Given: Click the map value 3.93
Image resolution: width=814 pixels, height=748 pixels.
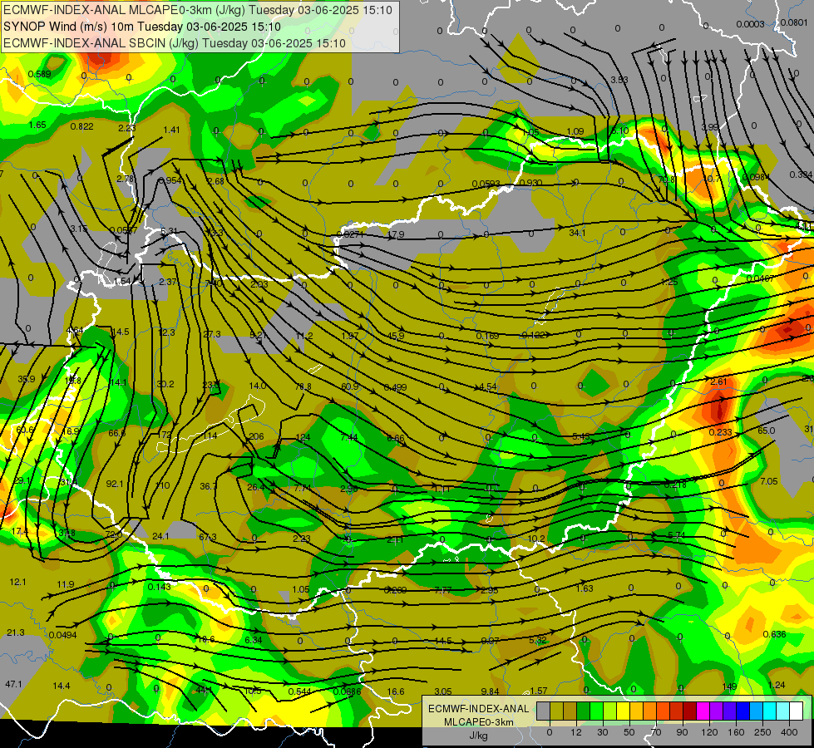Looking at the screenshot, I should click(619, 80).
